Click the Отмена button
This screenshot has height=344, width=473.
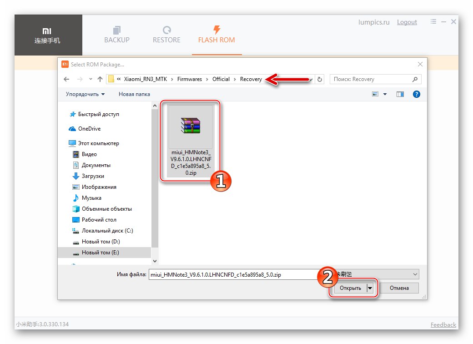[399, 288]
